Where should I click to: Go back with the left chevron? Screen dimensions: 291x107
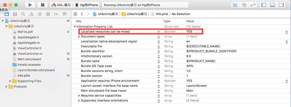coord(82,14)
